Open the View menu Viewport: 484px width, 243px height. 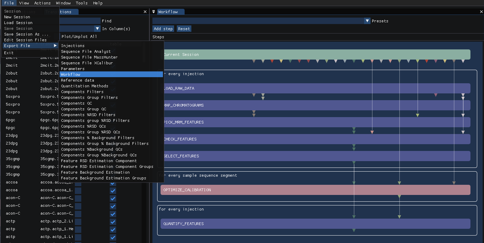click(x=24, y=3)
